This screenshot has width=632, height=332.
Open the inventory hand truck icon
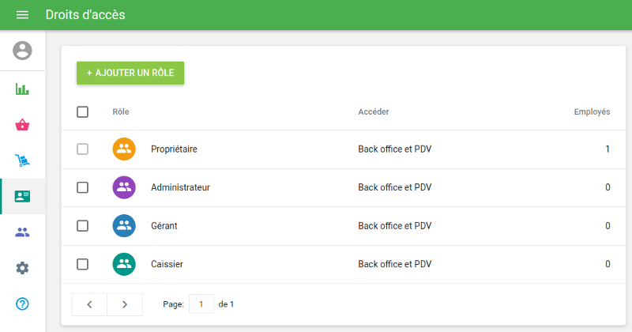[x=22, y=160]
